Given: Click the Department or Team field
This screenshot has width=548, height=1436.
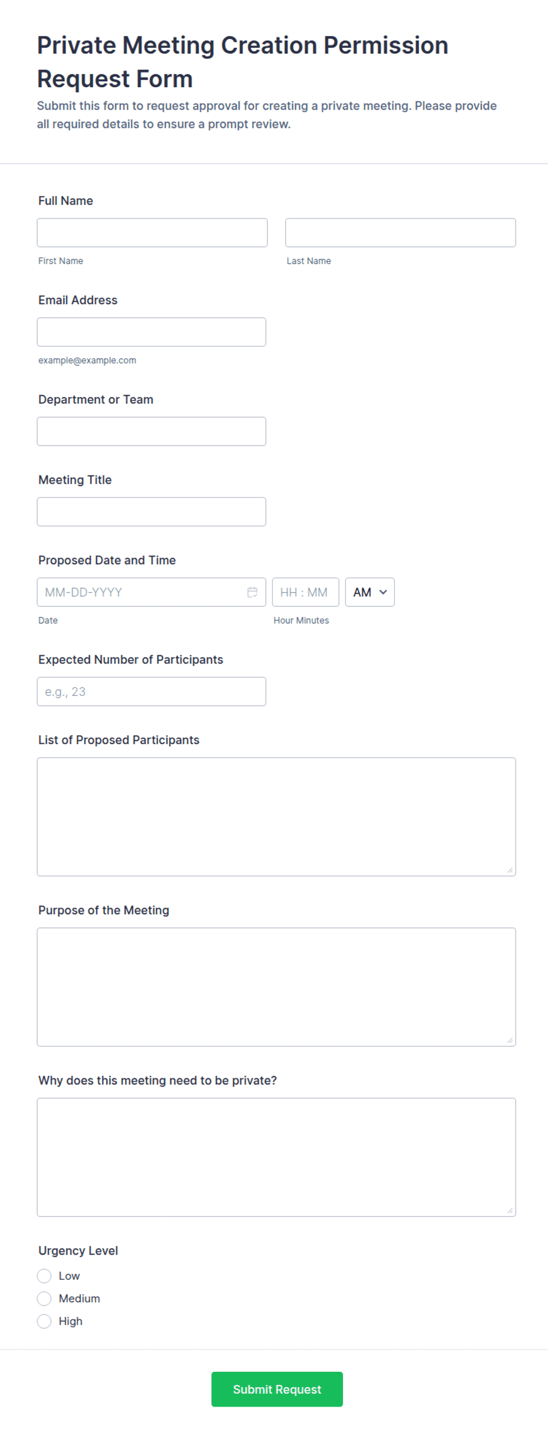Looking at the screenshot, I should (x=151, y=431).
